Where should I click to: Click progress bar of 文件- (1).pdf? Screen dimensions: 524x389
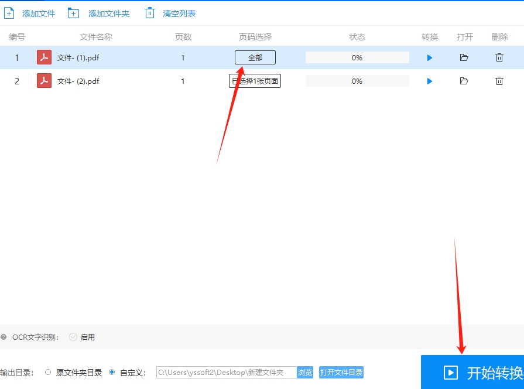click(x=357, y=57)
